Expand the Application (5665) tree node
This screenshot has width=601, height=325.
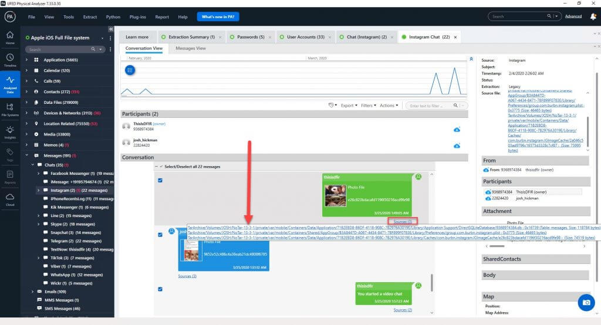(26, 60)
